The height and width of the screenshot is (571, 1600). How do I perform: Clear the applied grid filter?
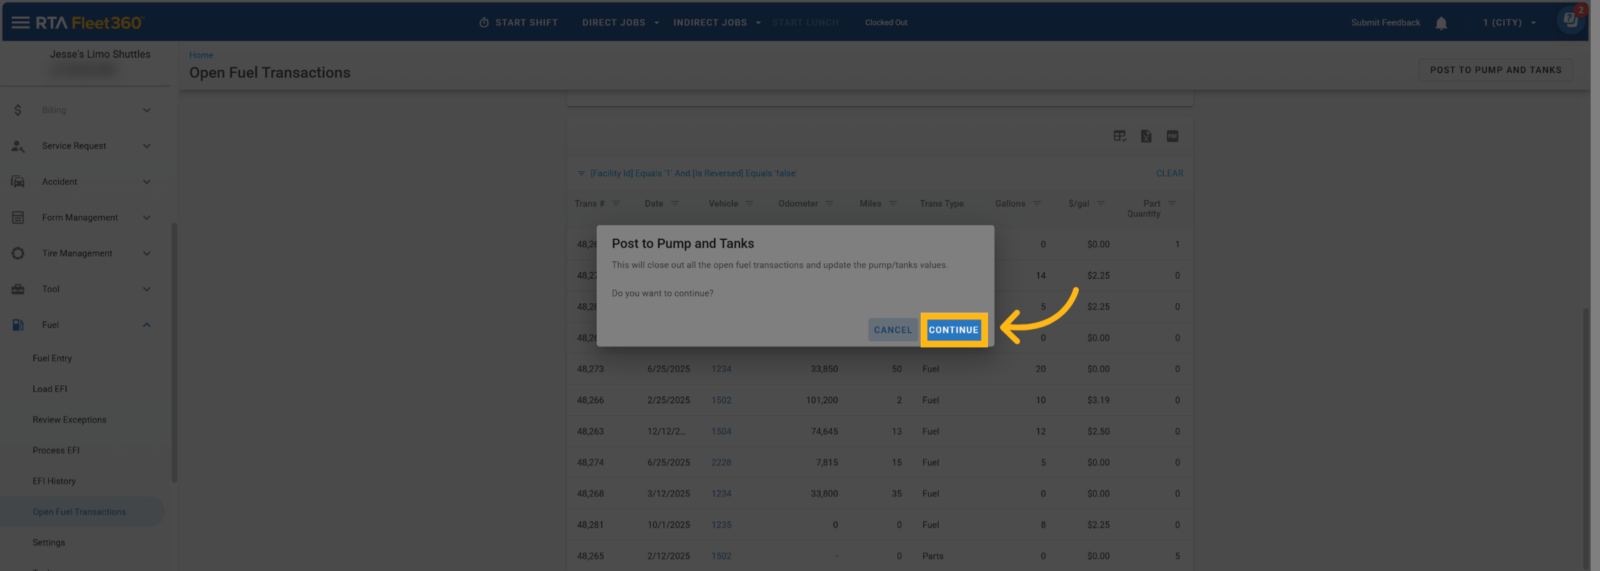pos(1169,173)
